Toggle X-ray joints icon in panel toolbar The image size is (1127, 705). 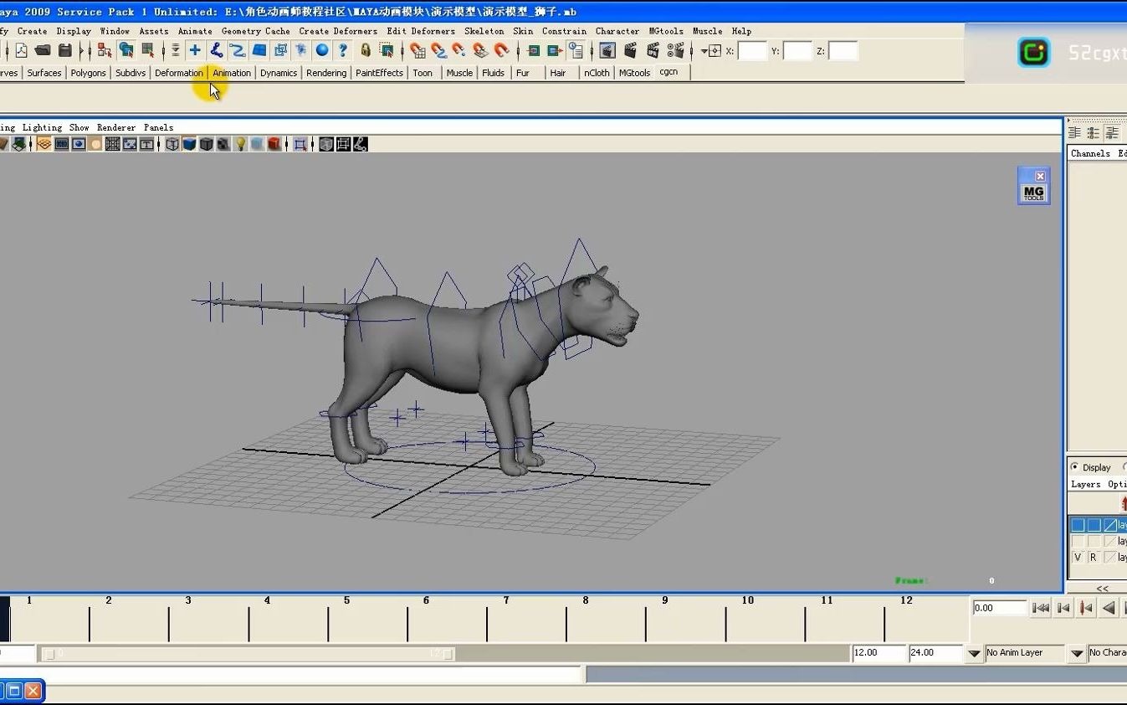coord(360,144)
